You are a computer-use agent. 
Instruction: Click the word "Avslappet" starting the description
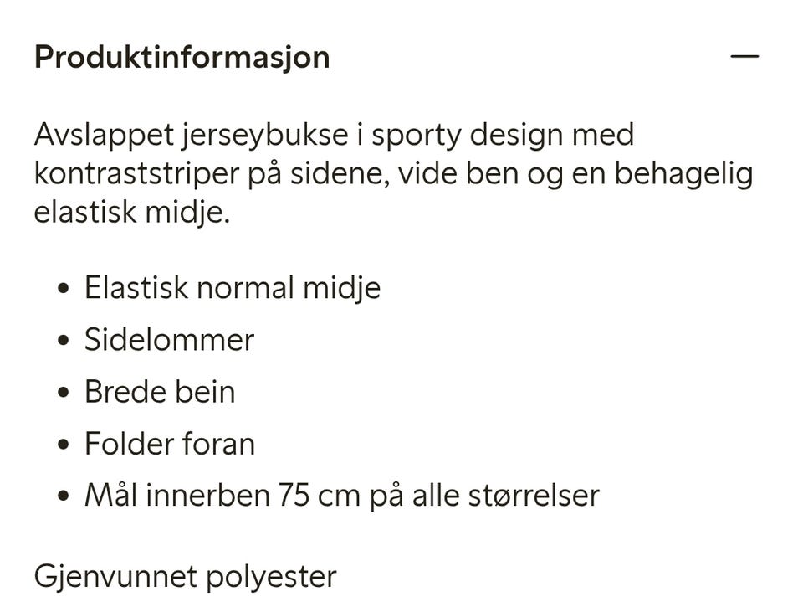pos(105,136)
